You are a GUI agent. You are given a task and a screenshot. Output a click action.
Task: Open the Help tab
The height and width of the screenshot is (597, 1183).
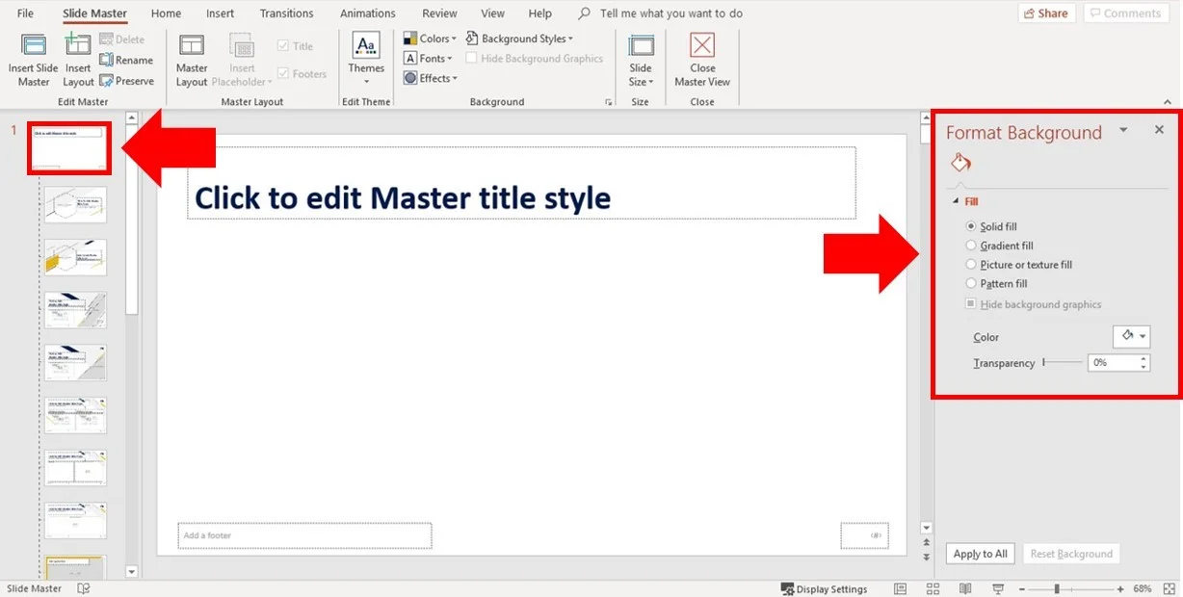(x=540, y=13)
